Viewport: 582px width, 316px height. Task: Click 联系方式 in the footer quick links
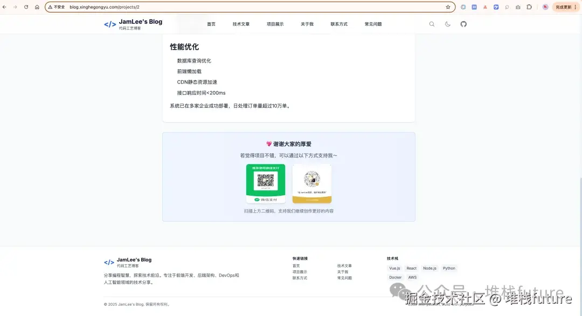(x=299, y=278)
